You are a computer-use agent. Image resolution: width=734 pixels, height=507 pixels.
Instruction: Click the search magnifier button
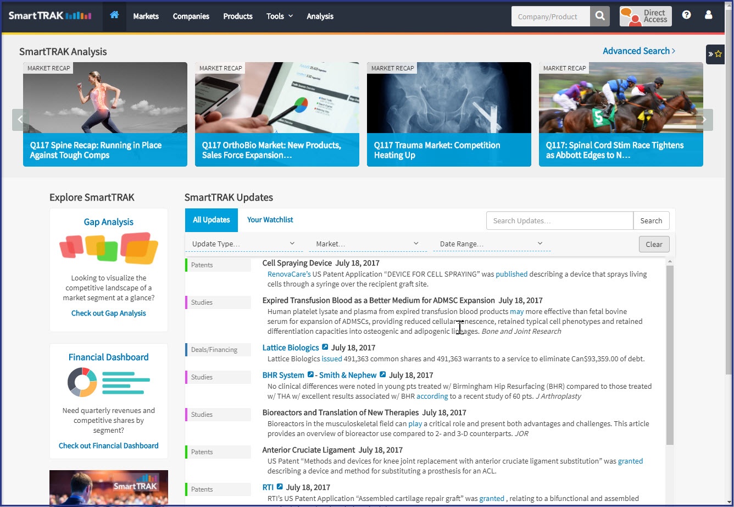[600, 16]
